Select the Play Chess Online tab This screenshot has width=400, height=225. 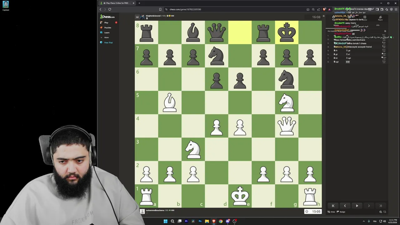[x=117, y=3]
